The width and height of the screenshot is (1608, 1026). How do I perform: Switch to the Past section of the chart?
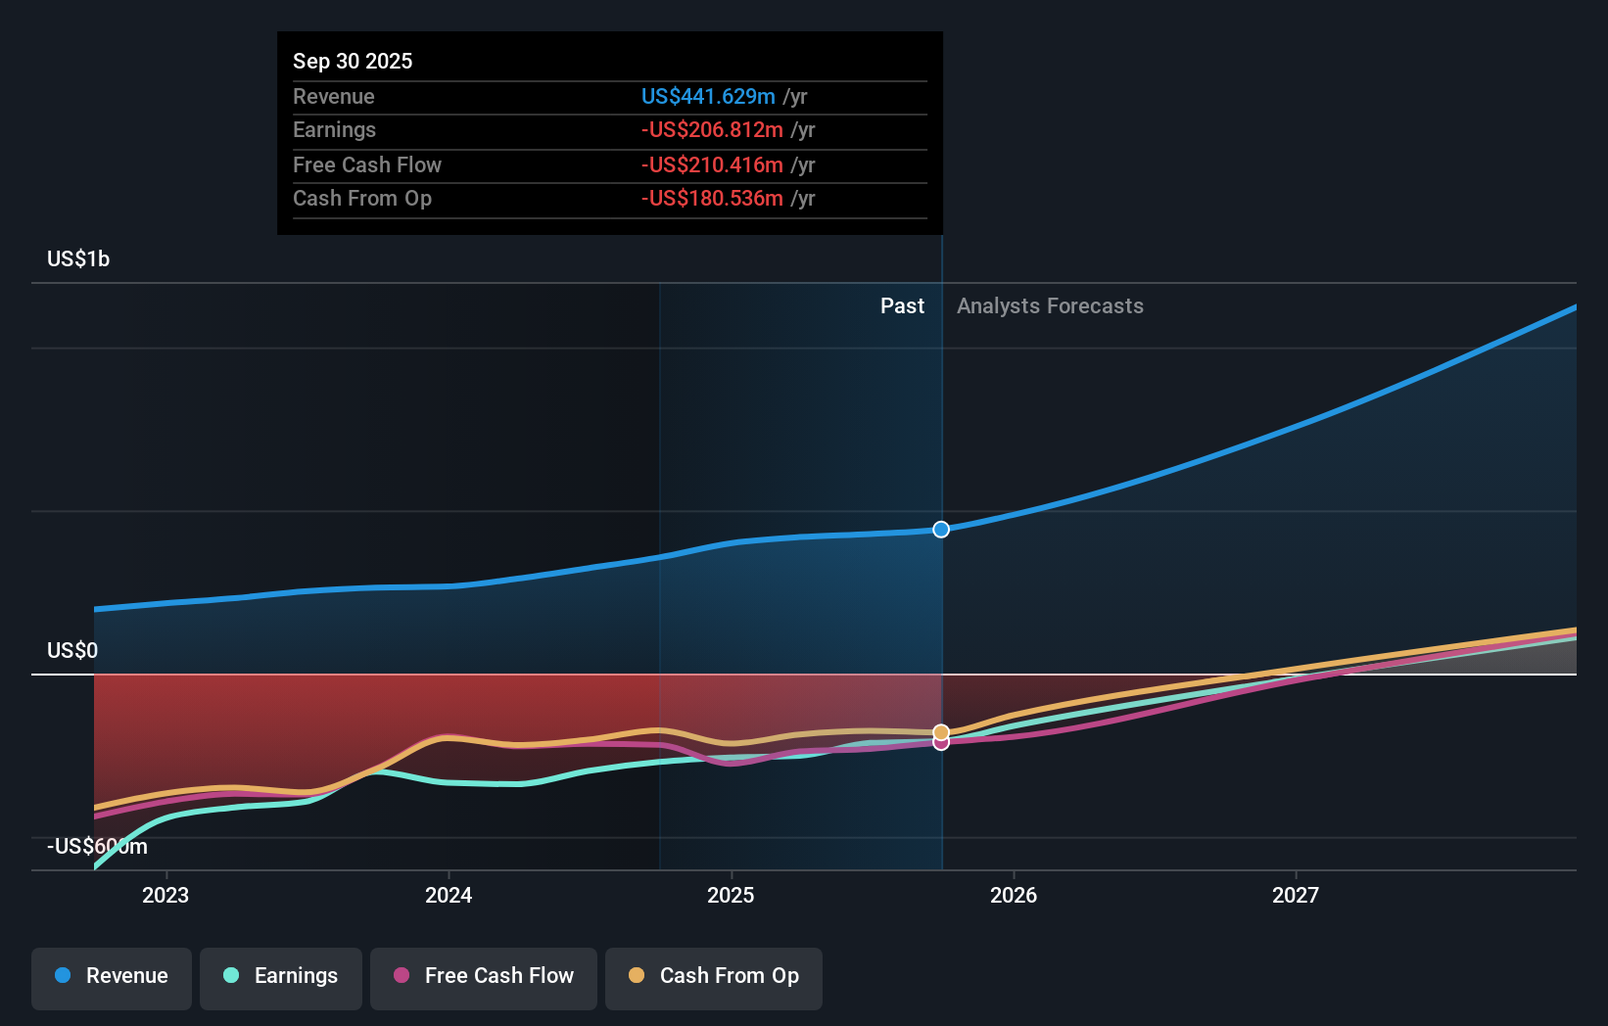point(902,305)
